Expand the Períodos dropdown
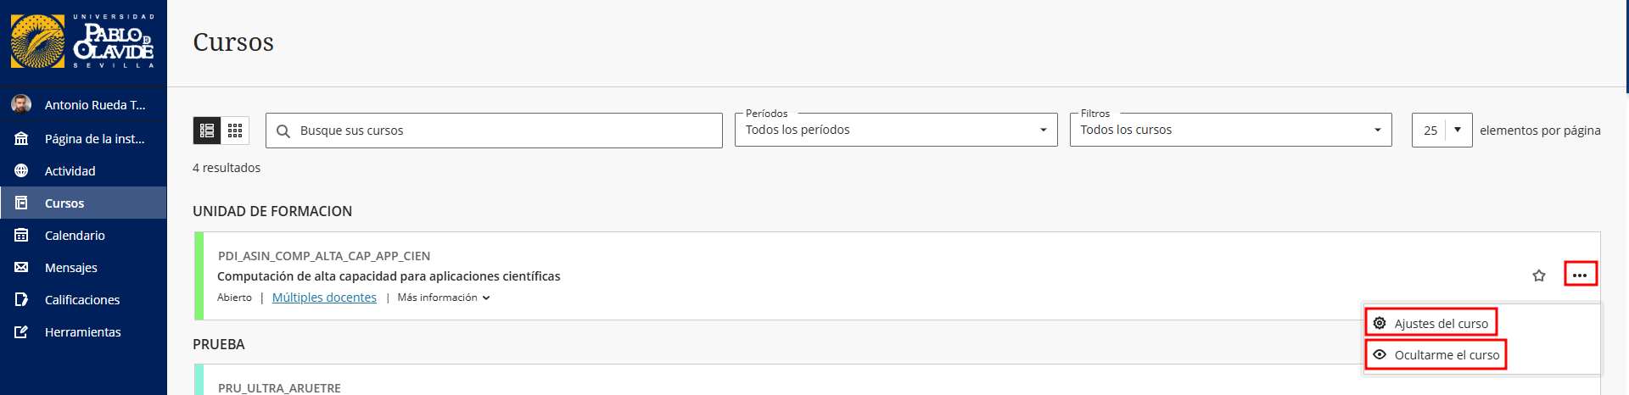The width and height of the screenshot is (1629, 395). 895,130
